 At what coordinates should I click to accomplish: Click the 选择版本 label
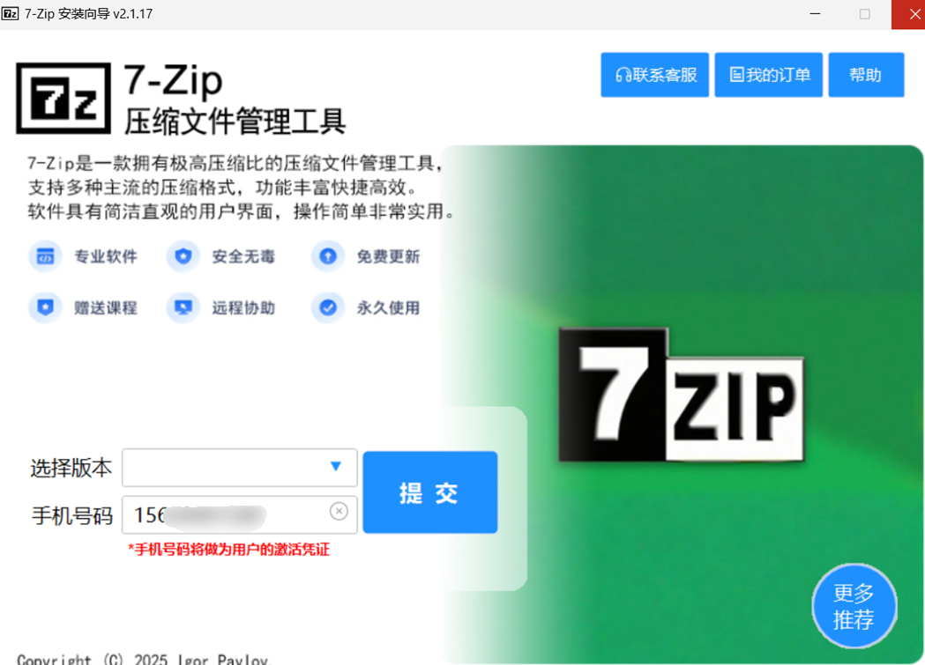click(x=71, y=468)
